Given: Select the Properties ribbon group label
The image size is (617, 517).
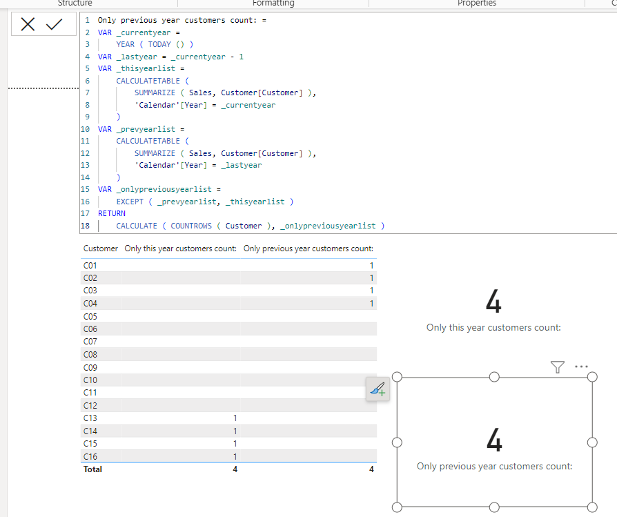Looking at the screenshot, I should point(476,3).
